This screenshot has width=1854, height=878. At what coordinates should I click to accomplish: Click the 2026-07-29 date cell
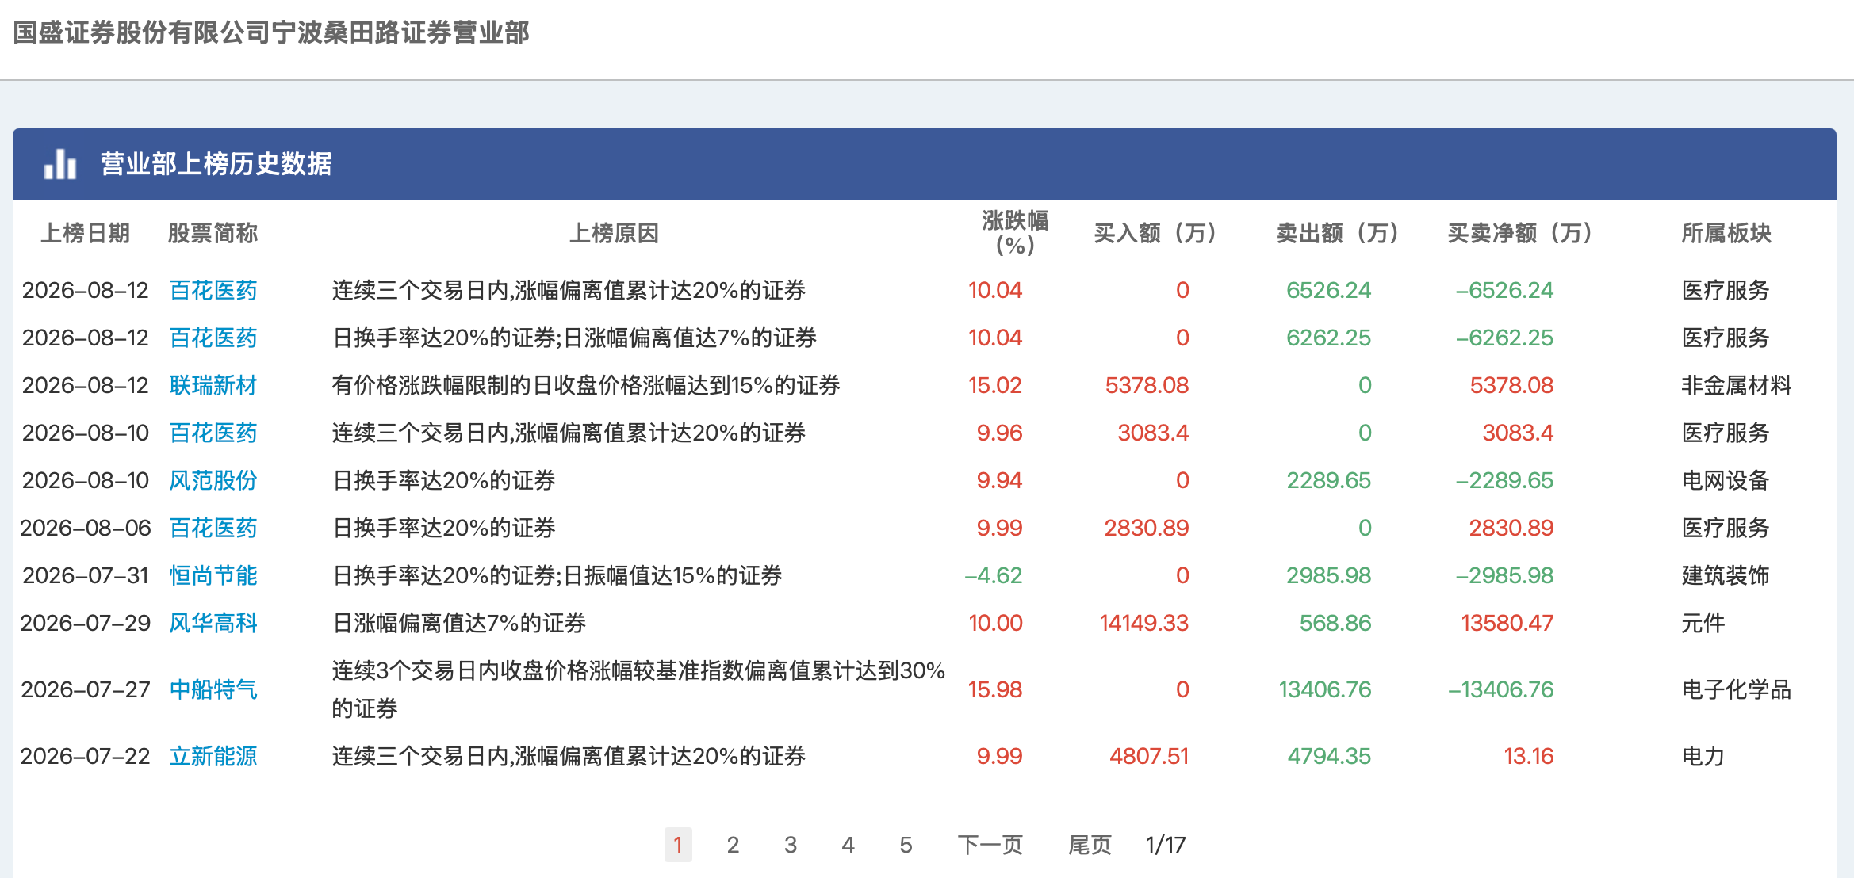[86, 623]
